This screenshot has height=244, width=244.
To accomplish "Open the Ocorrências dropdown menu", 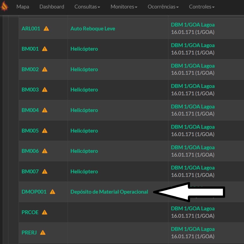I will pyautogui.click(x=163, y=7).
